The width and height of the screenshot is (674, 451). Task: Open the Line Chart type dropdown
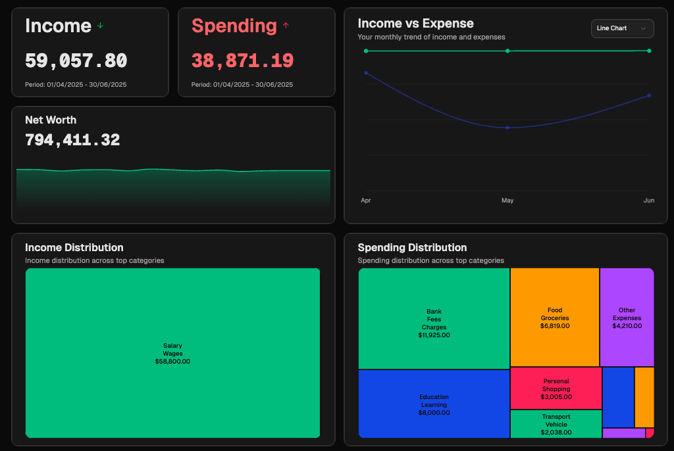(622, 28)
